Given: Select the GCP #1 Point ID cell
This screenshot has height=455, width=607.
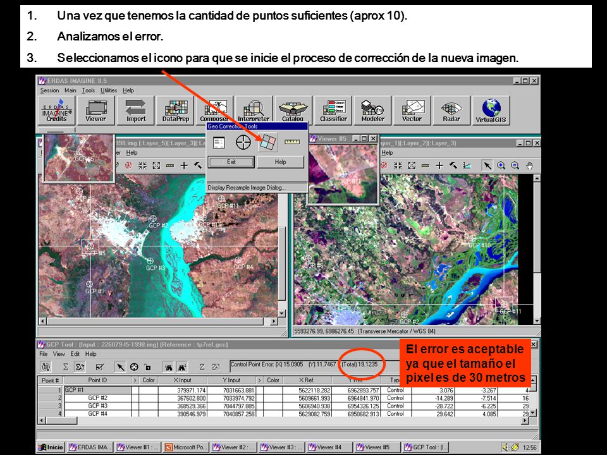Looking at the screenshot, I should point(97,390).
